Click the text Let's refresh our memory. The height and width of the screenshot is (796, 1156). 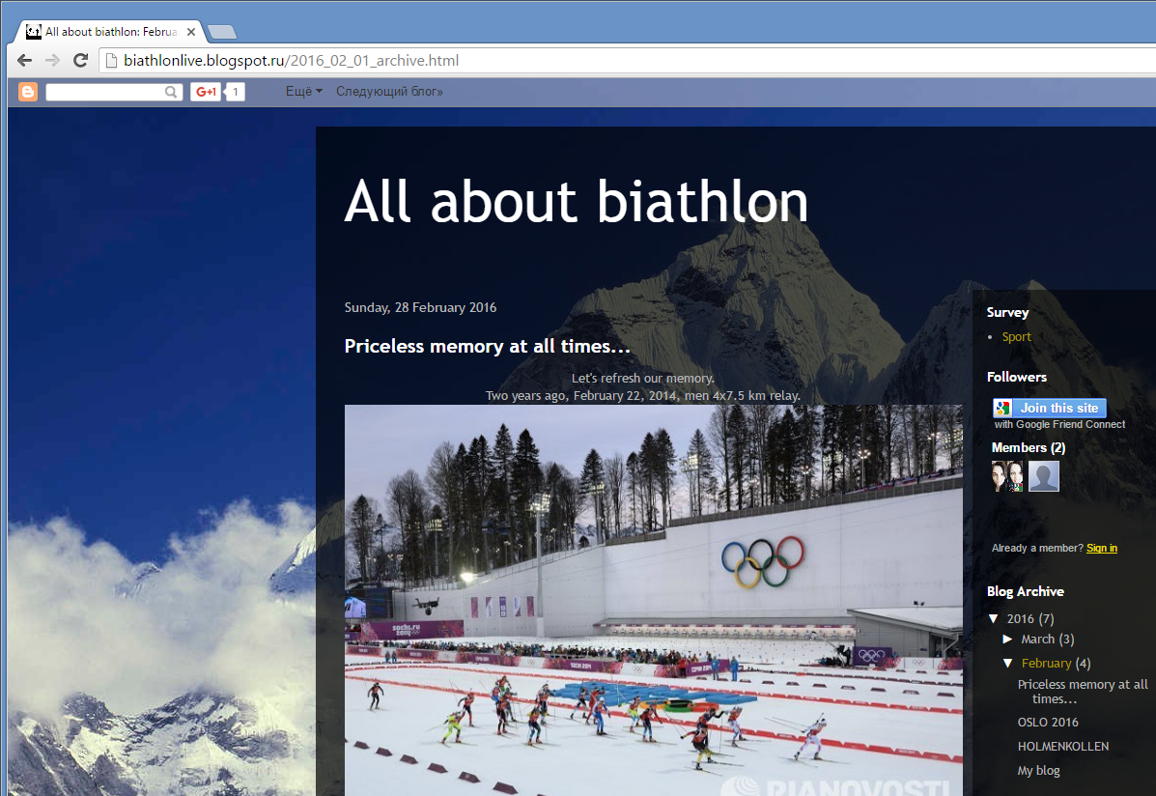coord(643,379)
